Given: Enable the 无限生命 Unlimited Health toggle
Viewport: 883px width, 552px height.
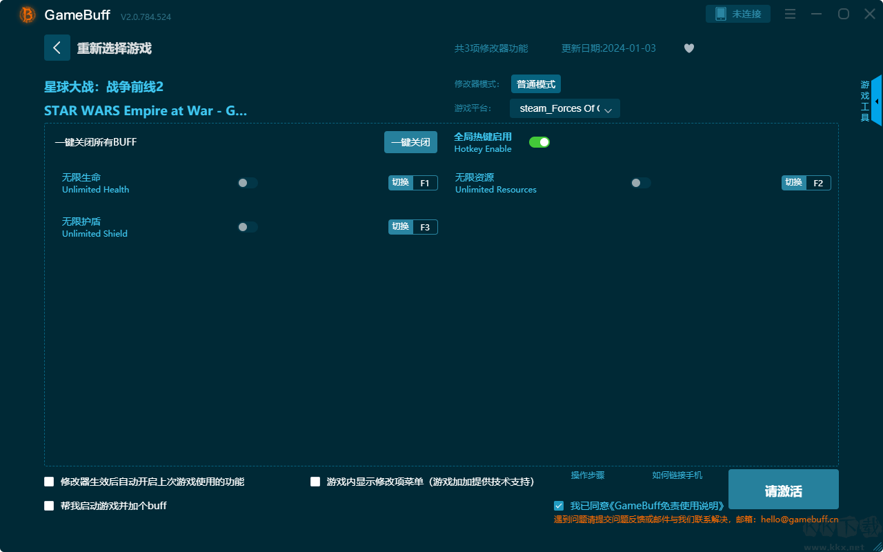Looking at the screenshot, I should click(x=248, y=183).
